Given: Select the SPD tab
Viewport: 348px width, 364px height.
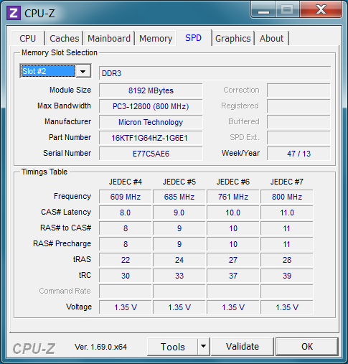Looking at the screenshot, I should 194,37.
